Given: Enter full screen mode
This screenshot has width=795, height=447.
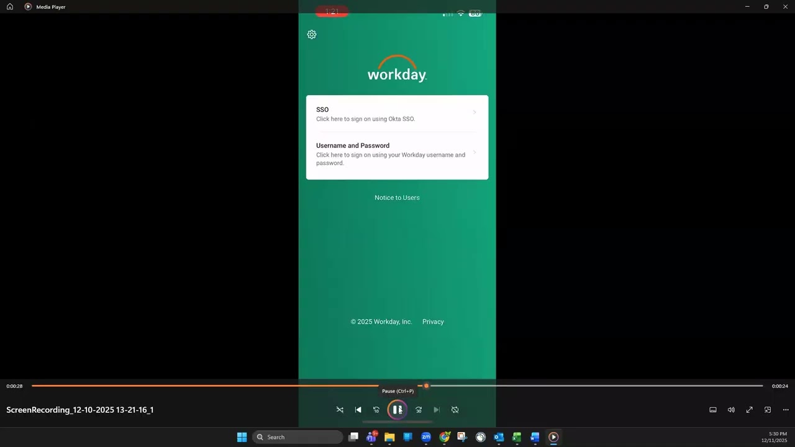Looking at the screenshot, I should [750, 410].
